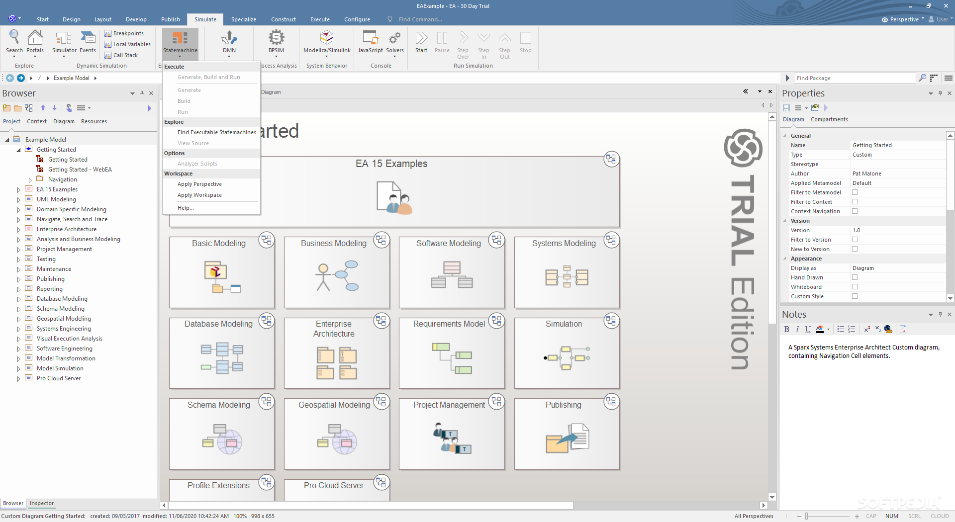Toggle the New to Version checkbox

[855, 249]
